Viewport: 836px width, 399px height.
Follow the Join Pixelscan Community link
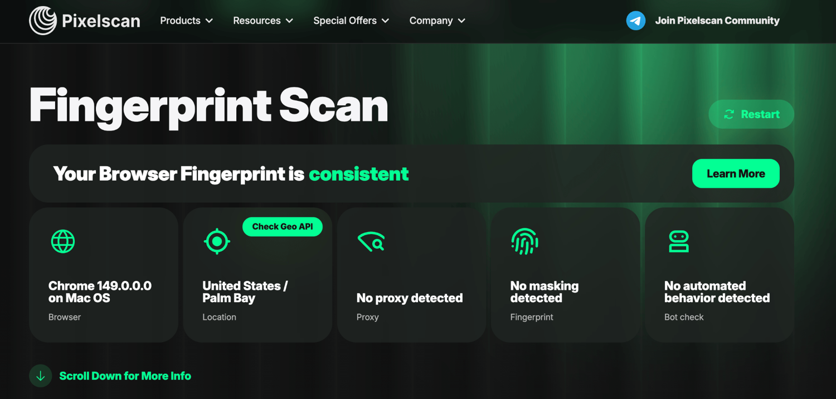[717, 21]
